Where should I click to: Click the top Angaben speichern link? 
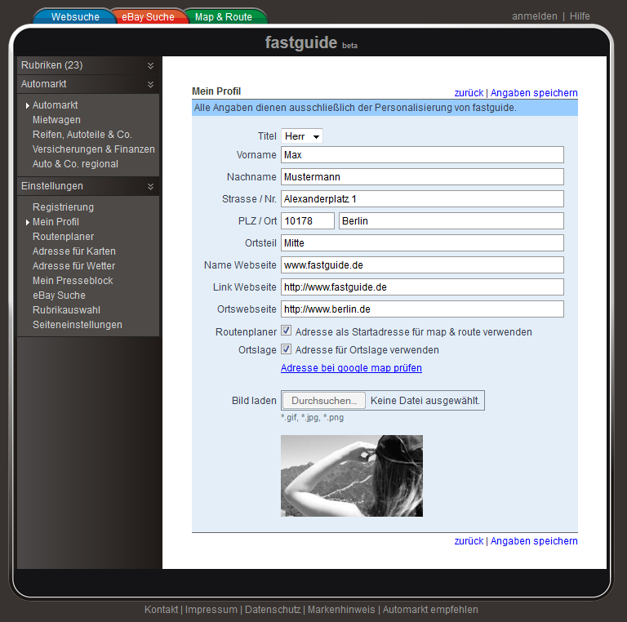534,93
